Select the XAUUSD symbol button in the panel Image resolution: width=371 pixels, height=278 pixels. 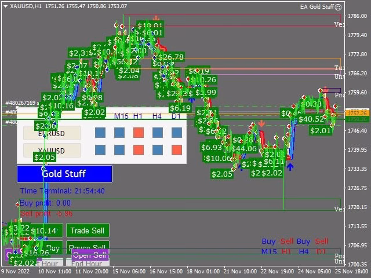point(52,151)
